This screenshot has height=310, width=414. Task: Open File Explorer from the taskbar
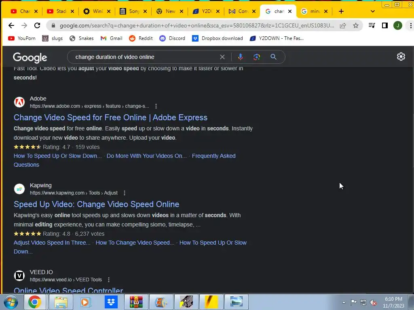(x=61, y=302)
